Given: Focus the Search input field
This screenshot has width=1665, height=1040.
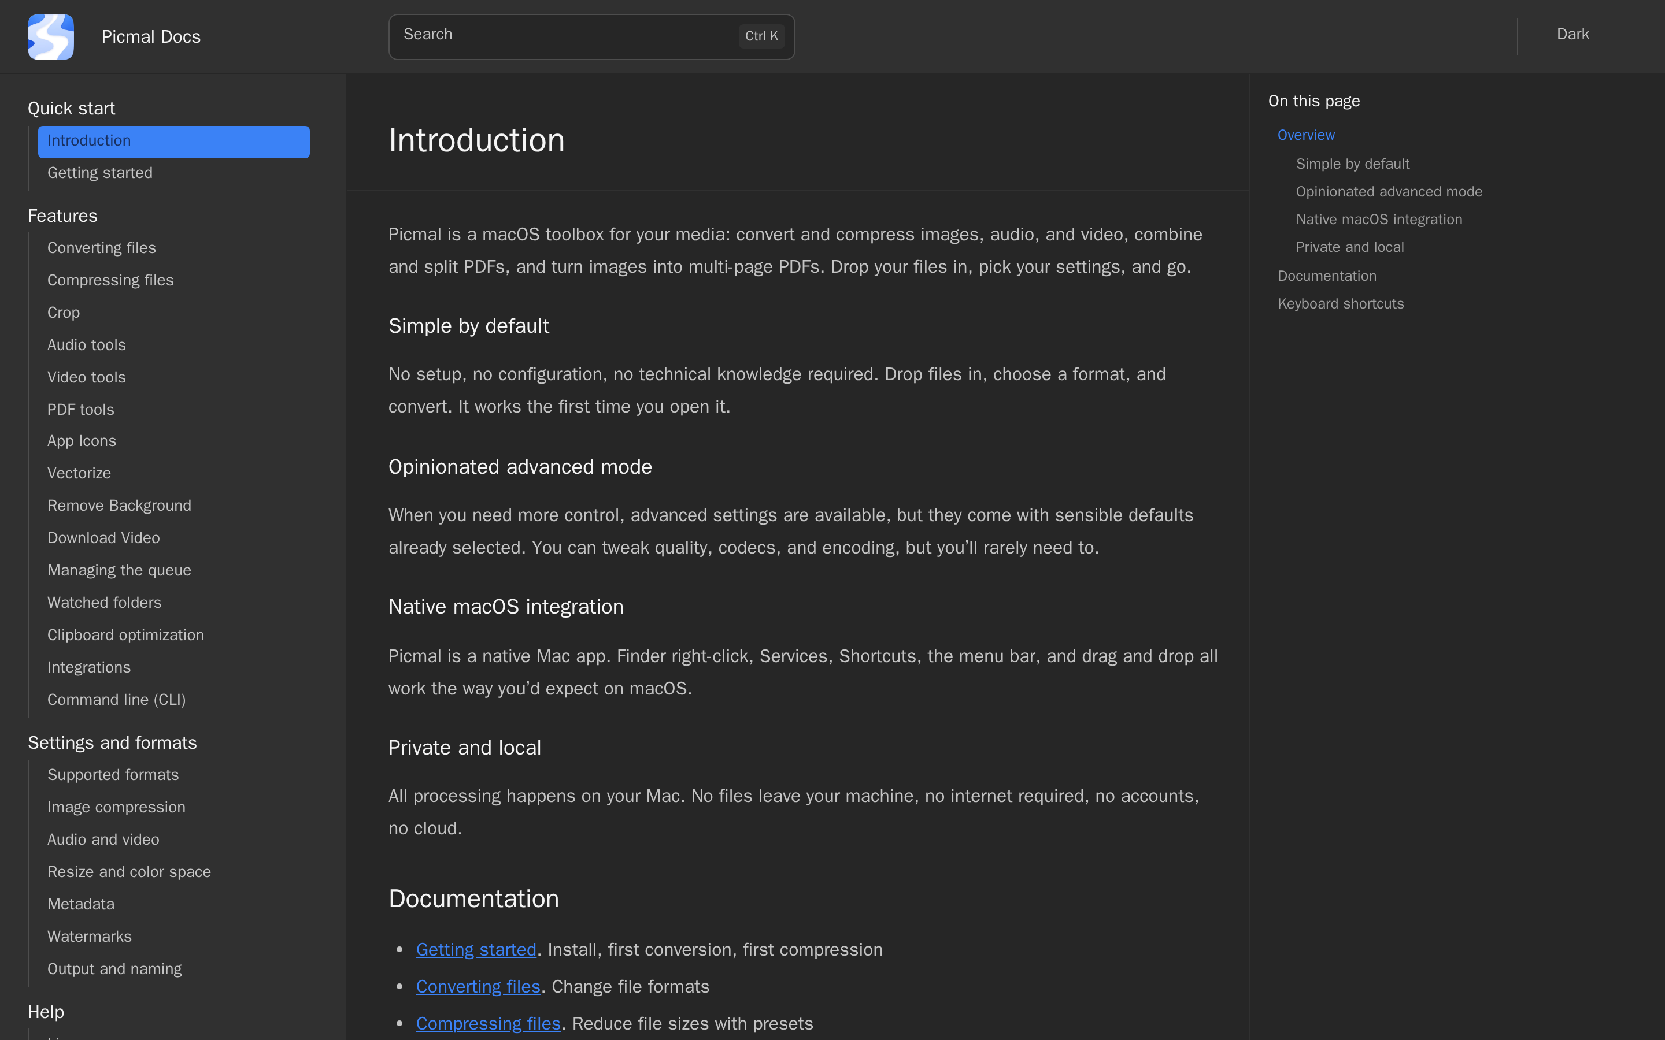Looking at the screenshot, I should pyautogui.click(x=591, y=36).
